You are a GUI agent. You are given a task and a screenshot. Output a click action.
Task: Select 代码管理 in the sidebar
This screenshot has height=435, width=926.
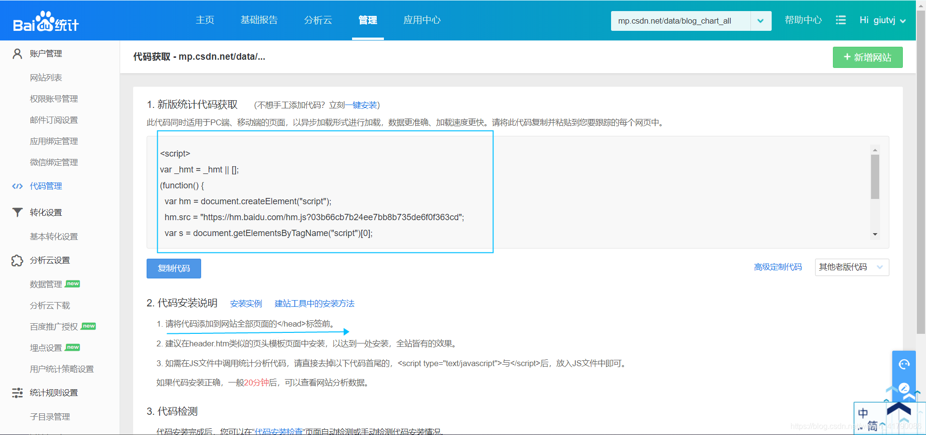[46, 186]
